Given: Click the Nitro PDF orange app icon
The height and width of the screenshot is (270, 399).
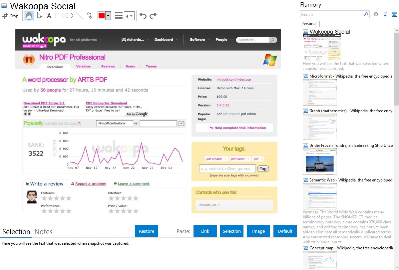Looking at the screenshot, I should (29, 60).
